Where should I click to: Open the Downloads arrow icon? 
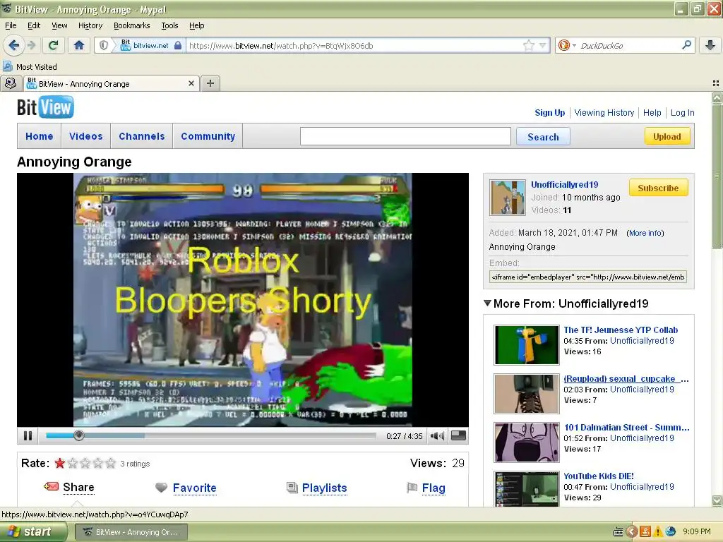710,44
